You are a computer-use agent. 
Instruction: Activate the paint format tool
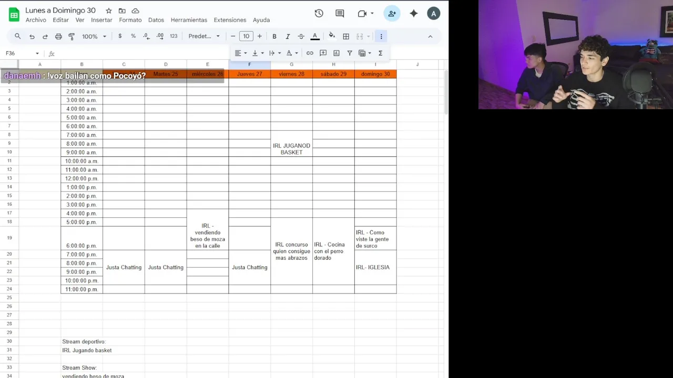(72, 36)
